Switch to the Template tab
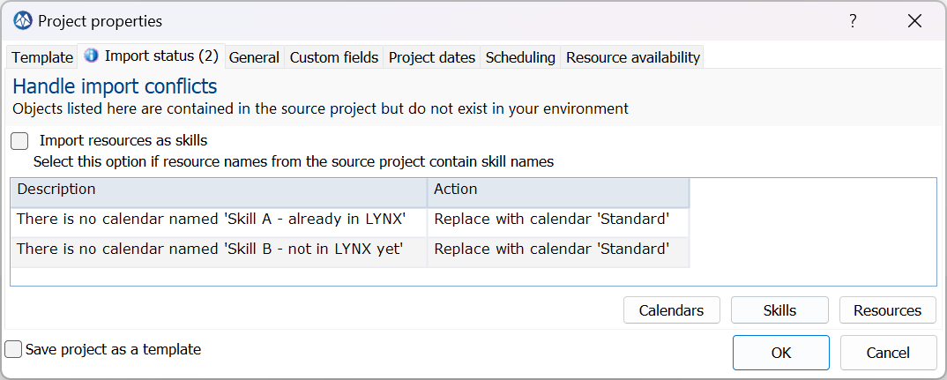 click(42, 57)
